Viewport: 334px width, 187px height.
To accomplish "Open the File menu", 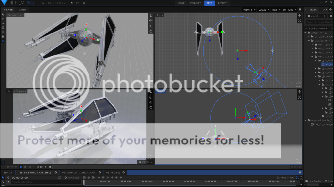I will tap(43, 3).
